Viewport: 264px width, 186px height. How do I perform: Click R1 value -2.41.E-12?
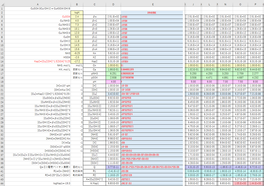(113, 171)
